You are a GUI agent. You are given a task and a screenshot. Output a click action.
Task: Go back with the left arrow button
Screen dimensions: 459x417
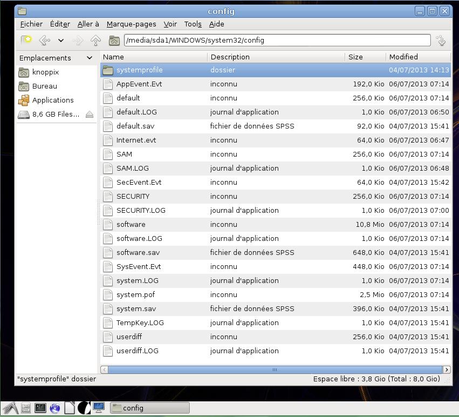coord(45,40)
